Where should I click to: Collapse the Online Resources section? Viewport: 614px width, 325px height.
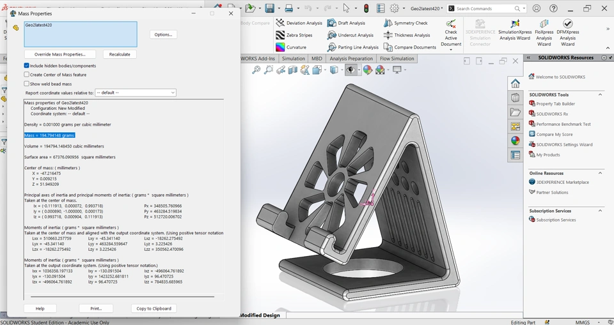click(x=600, y=173)
